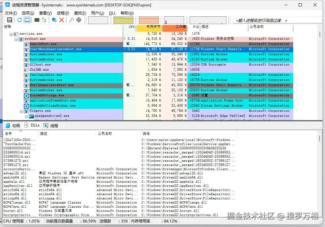The width and height of the screenshot is (325, 227).
Task: Open the 帮助(H) menu
Action: click(x=127, y=13)
